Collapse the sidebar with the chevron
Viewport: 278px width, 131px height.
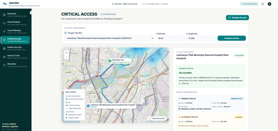coord(31,13)
